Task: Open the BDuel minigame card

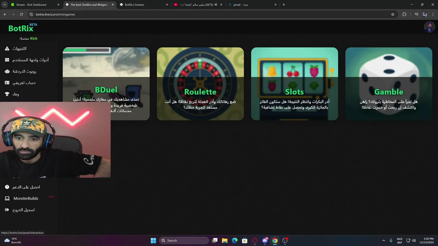Action: (x=106, y=84)
